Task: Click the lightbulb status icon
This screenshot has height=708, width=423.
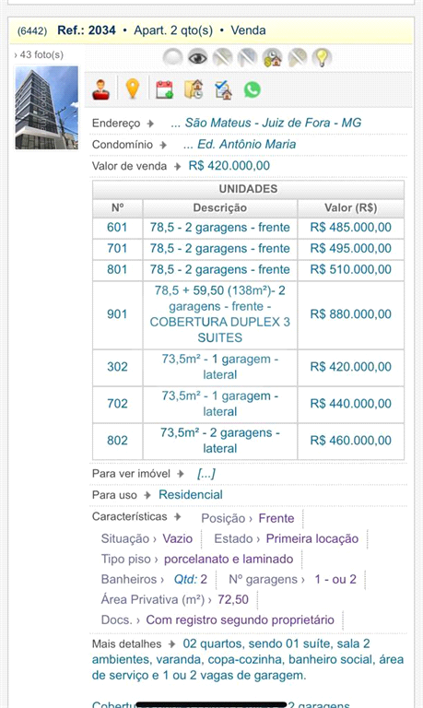Action: [x=321, y=58]
